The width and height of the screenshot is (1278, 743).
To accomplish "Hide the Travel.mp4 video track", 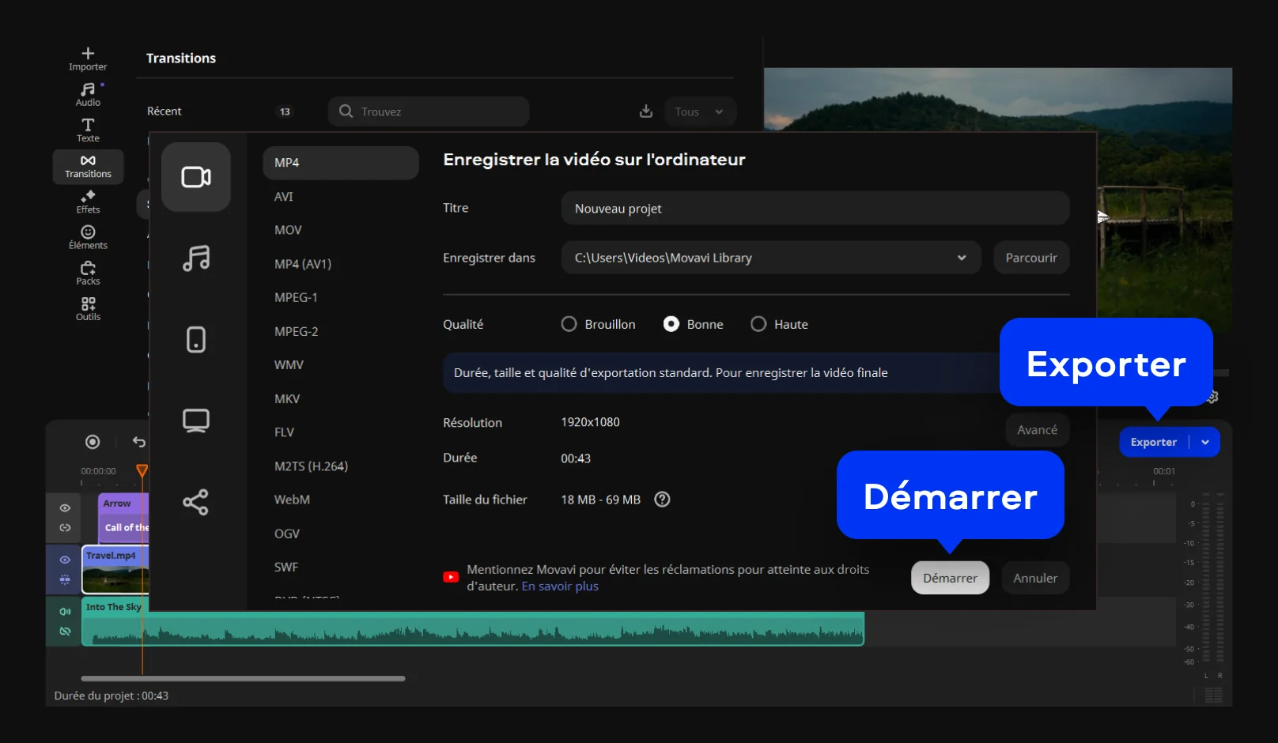I will [65, 560].
